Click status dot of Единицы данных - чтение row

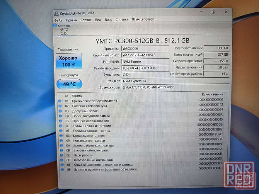(61, 126)
